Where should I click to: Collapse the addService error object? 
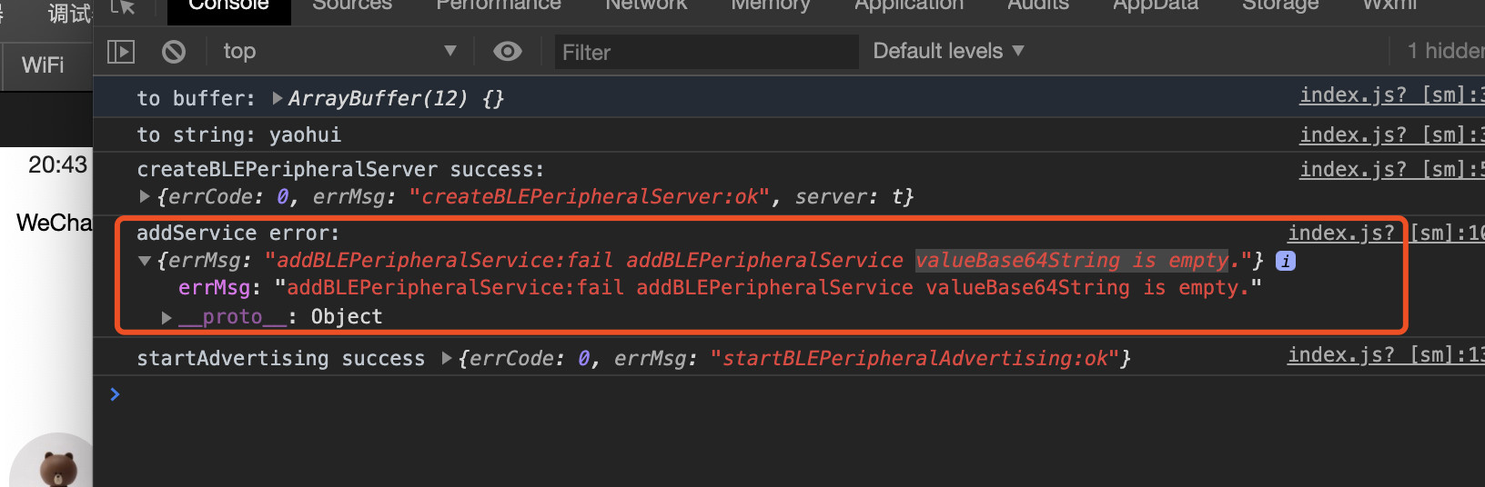pyautogui.click(x=145, y=261)
